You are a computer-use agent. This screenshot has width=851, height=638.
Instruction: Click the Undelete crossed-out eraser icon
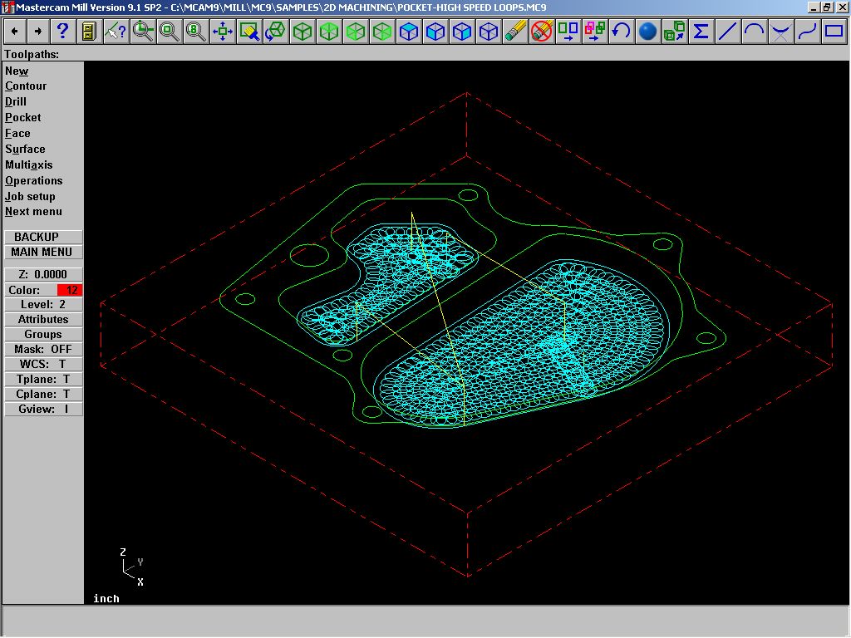pyautogui.click(x=542, y=32)
